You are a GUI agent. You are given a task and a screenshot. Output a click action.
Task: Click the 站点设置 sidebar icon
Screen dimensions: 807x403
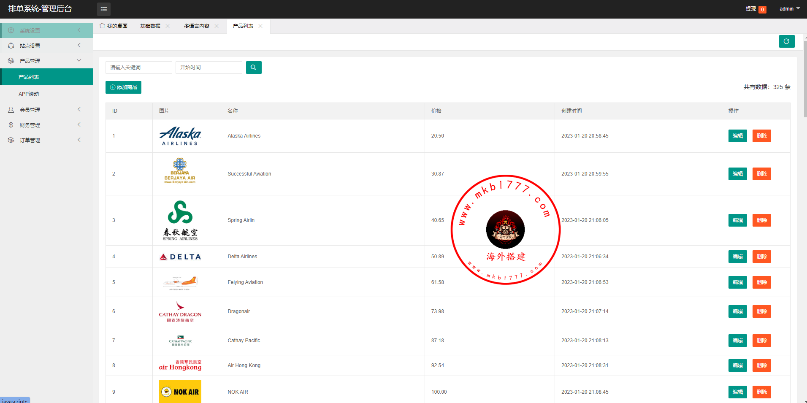pyautogui.click(x=11, y=46)
